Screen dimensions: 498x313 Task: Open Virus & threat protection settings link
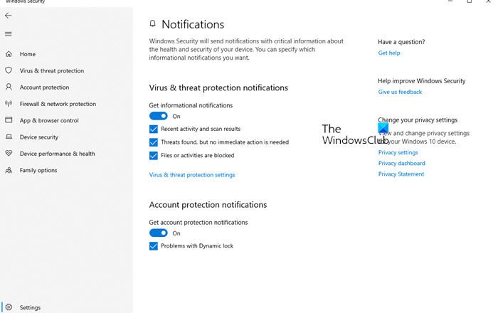(192, 174)
